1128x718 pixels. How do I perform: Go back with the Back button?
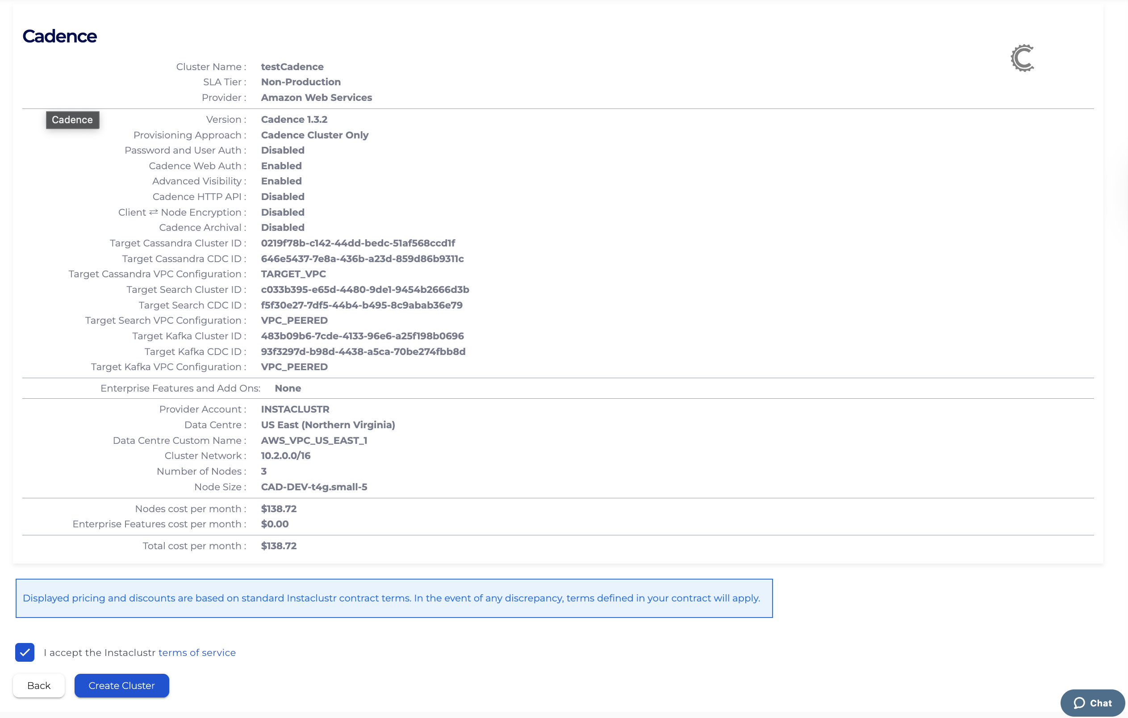coord(38,685)
